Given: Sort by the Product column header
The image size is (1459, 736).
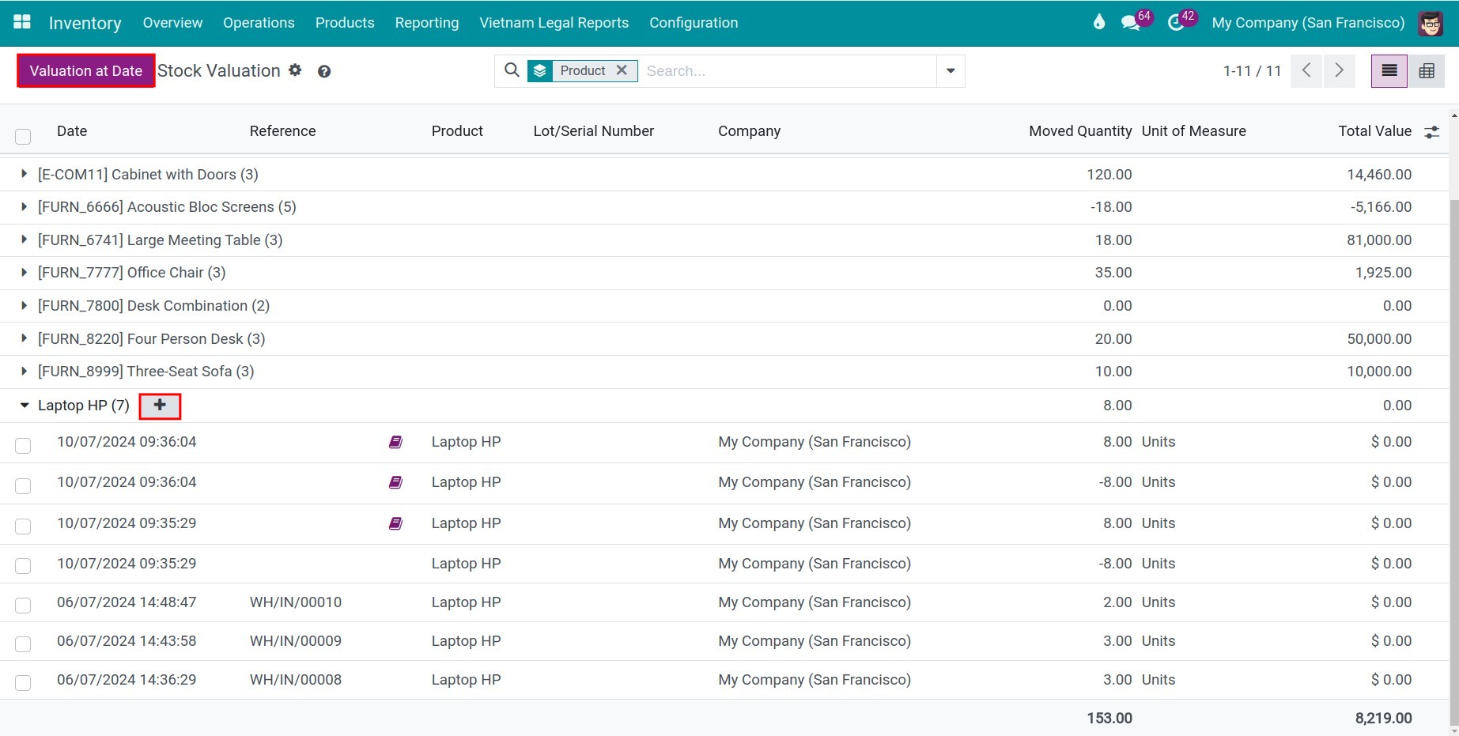Looking at the screenshot, I should [457, 131].
